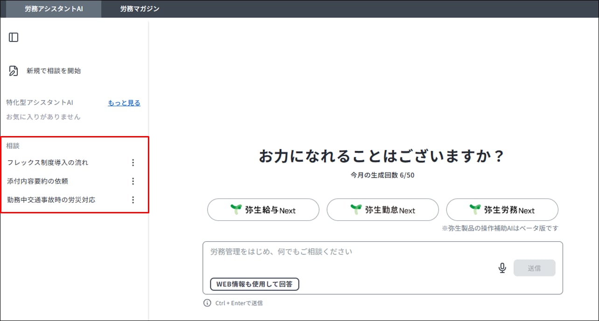The height and width of the screenshot is (321, 599).
Task: Collapse the sidebar using the panel icon
Action: coord(14,37)
